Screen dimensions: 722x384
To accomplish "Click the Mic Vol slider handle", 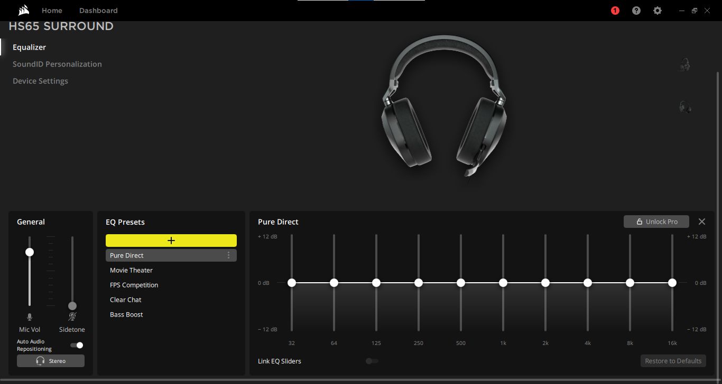I will (30, 252).
